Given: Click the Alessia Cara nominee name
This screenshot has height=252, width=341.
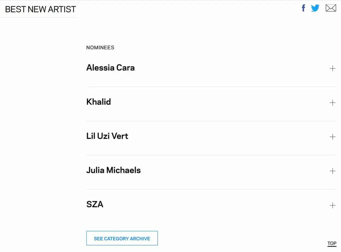Looking at the screenshot, I should coord(110,68).
